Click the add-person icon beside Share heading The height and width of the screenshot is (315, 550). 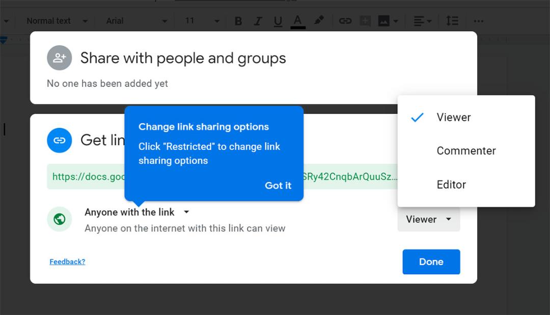pos(59,58)
